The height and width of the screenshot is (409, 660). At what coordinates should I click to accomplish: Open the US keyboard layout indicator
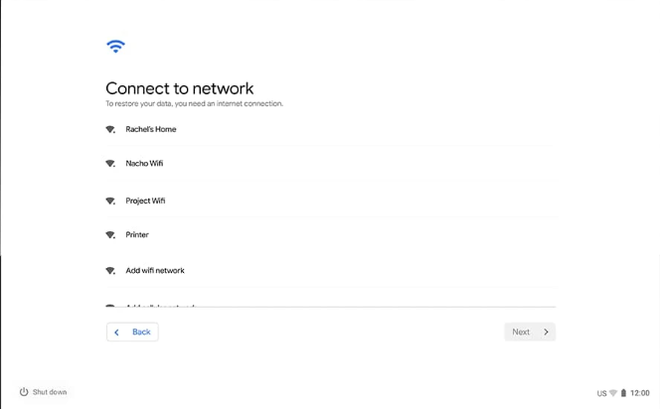tap(601, 393)
